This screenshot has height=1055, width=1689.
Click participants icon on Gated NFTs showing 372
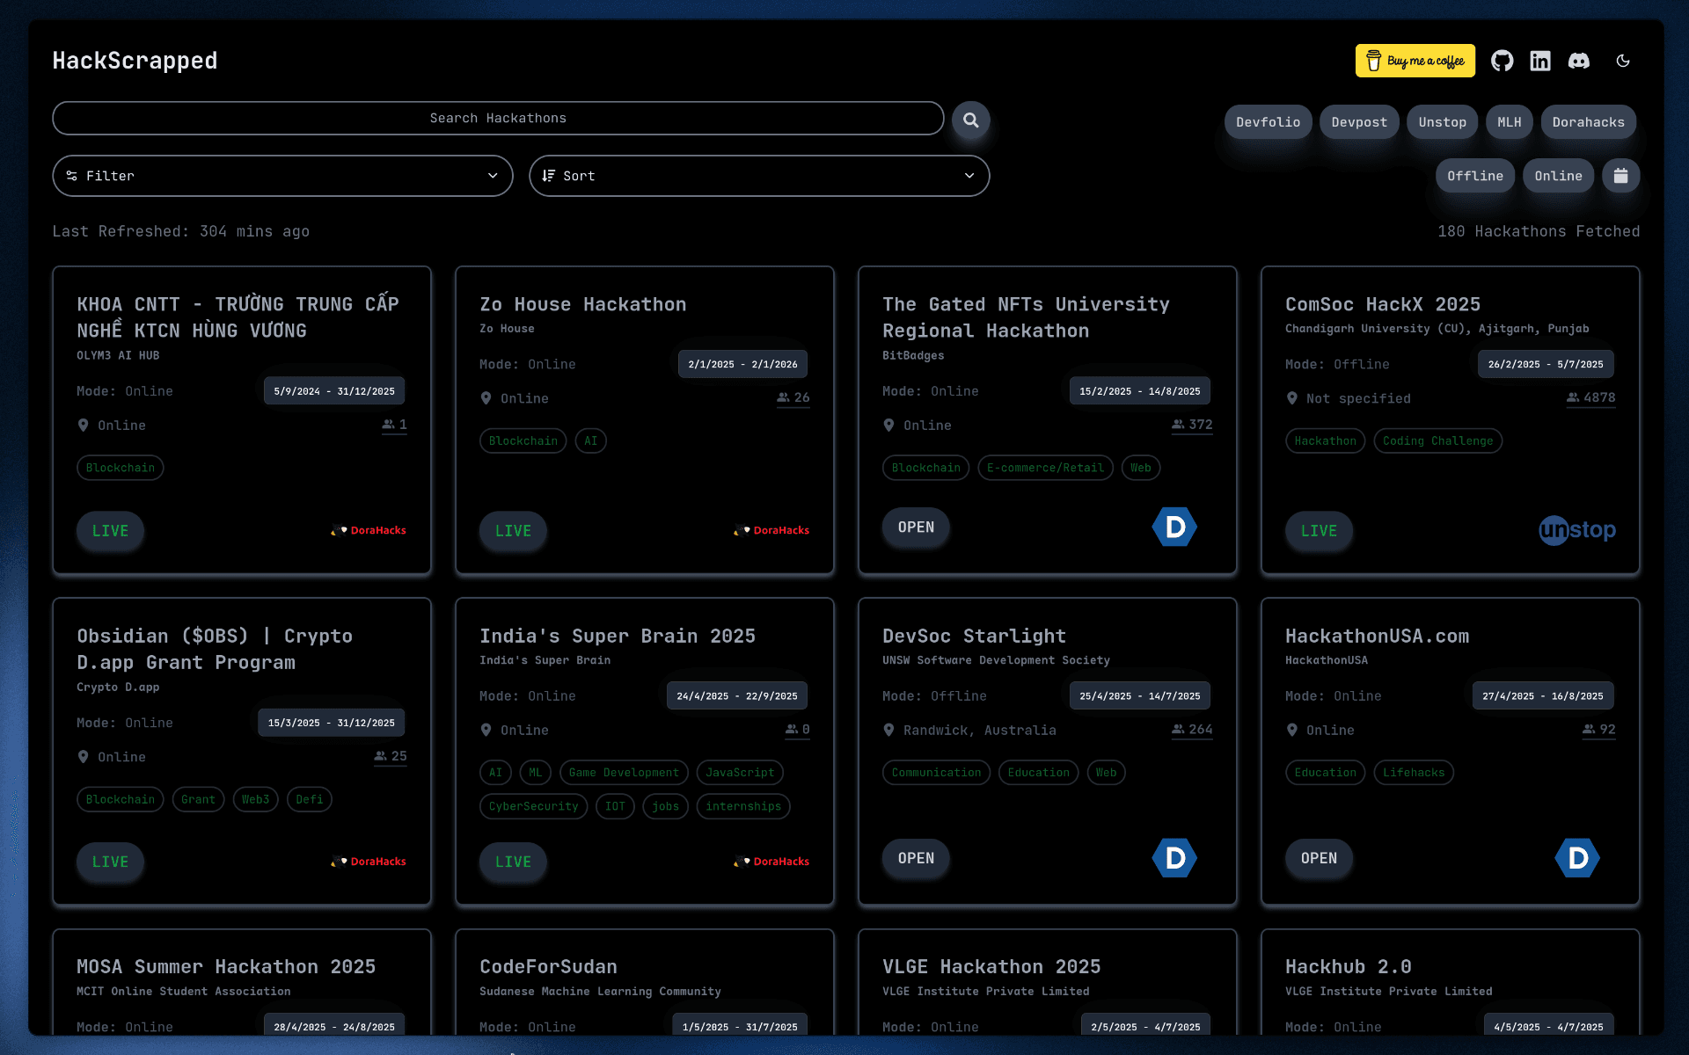1178,425
